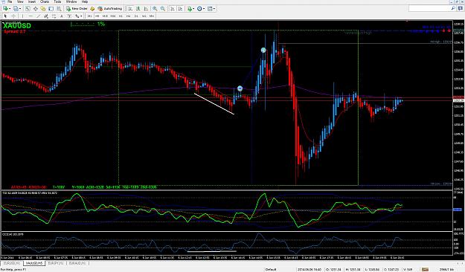465x272 pixels.
Task: Open the Window menu
Action: (x=71, y=1)
